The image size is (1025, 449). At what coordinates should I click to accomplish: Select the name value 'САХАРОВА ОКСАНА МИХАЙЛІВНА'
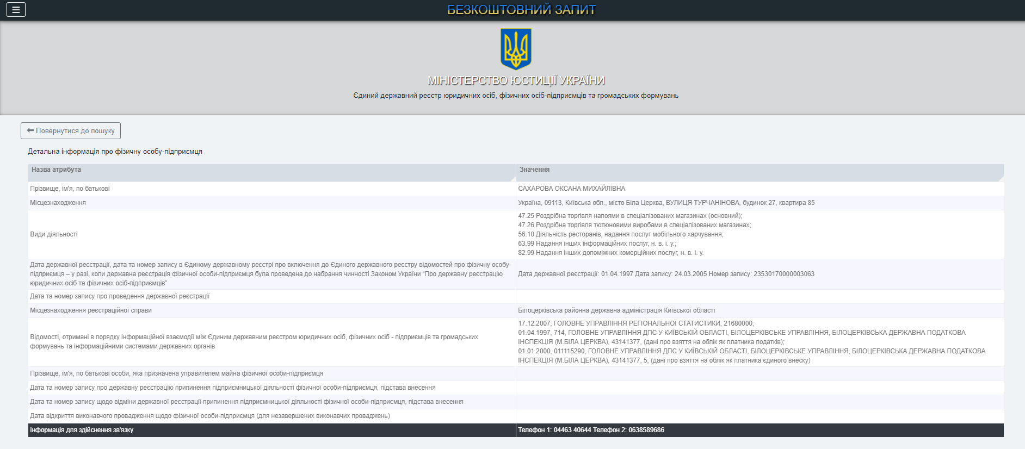pos(571,189)
